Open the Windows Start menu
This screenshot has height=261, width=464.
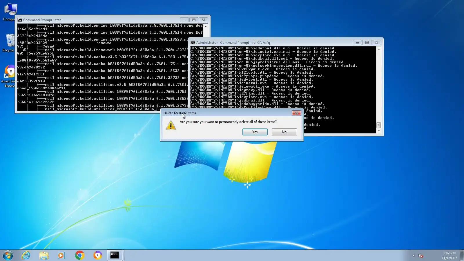8,255
